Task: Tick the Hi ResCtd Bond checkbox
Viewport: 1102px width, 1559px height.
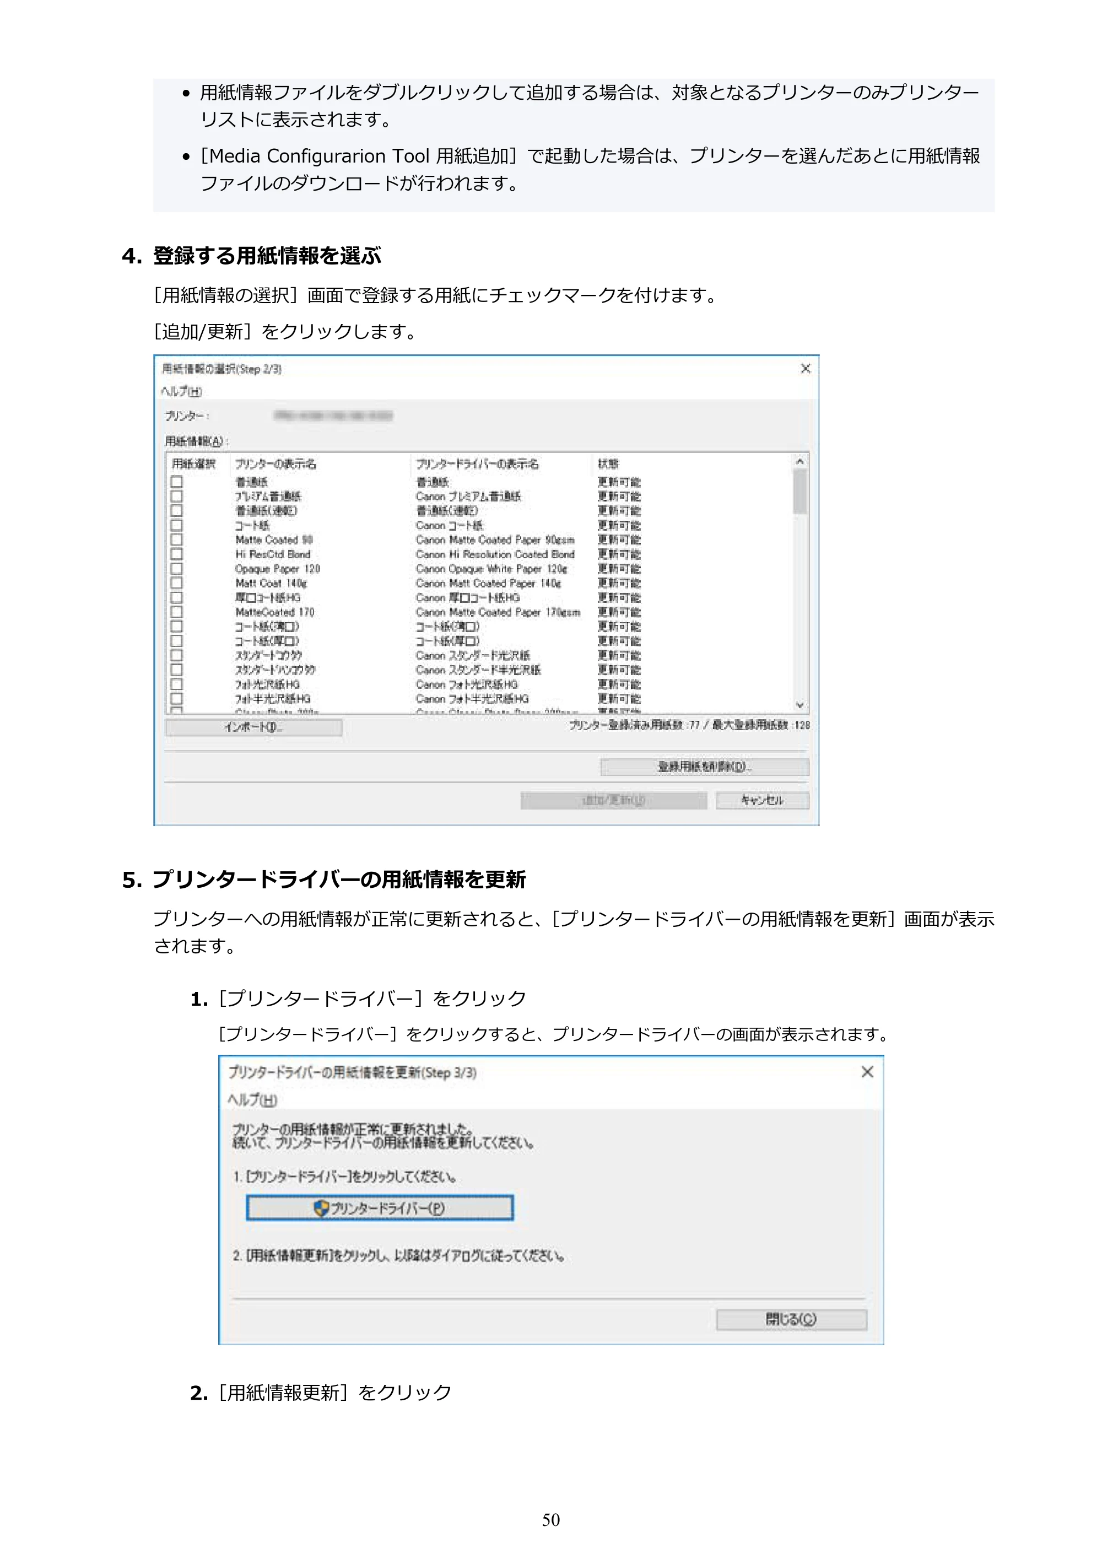Action: (x=176, y=554)
